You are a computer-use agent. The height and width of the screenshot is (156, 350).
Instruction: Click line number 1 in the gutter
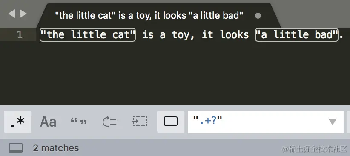(x=20, y=35)
